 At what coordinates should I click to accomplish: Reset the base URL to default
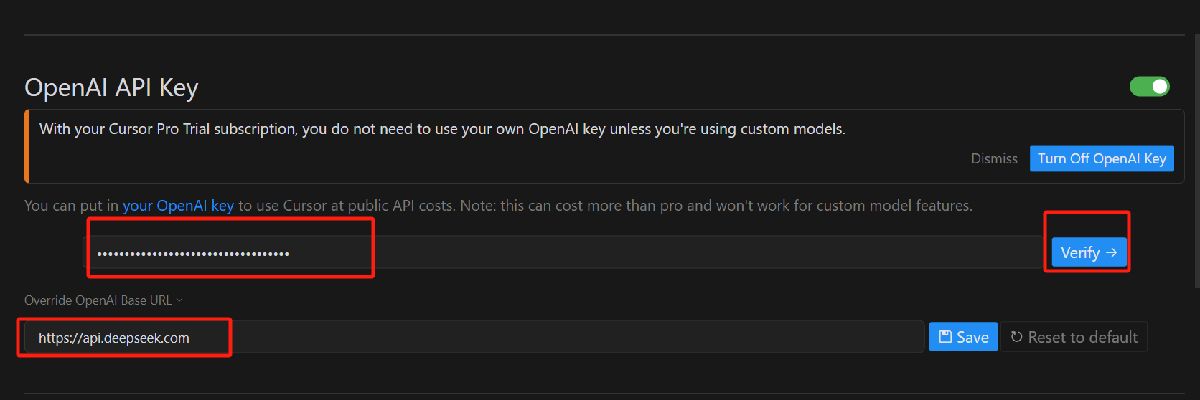click(1074, 337)
